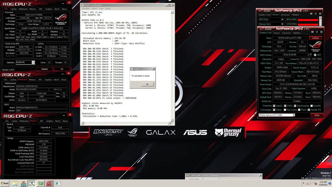
Task: Switch to Graphics tab in Memory CPU-Z window
Action: click(x=50, y=121)
